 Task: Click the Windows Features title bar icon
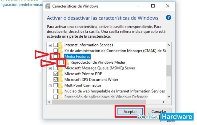(48, 6)
